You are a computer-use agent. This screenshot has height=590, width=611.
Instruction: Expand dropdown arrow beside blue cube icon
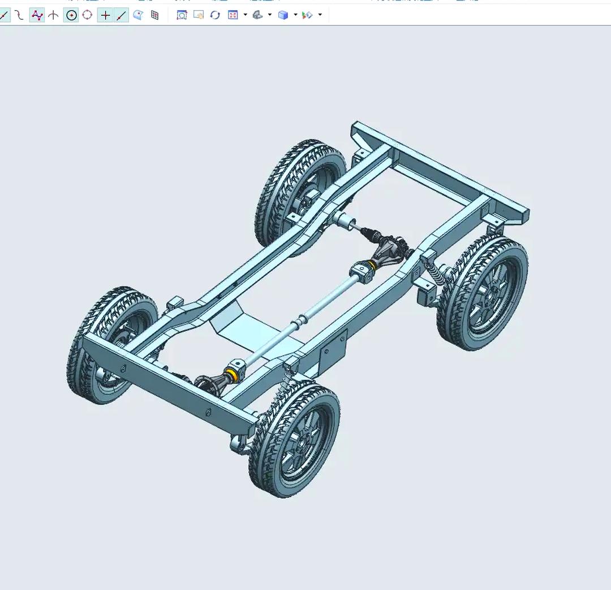pyautogui.click(x=295, y=15)
